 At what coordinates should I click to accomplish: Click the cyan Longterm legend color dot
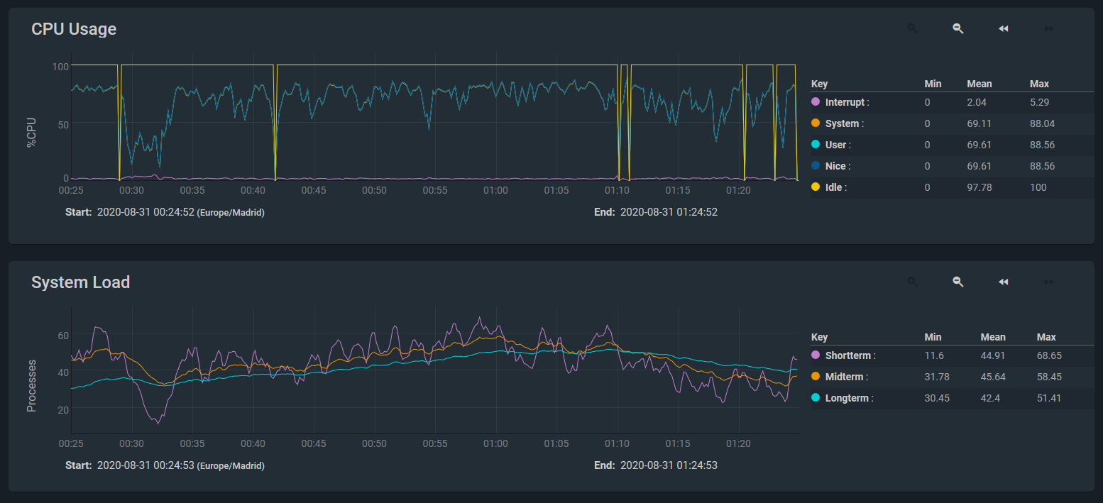click(x=816, y=398)
